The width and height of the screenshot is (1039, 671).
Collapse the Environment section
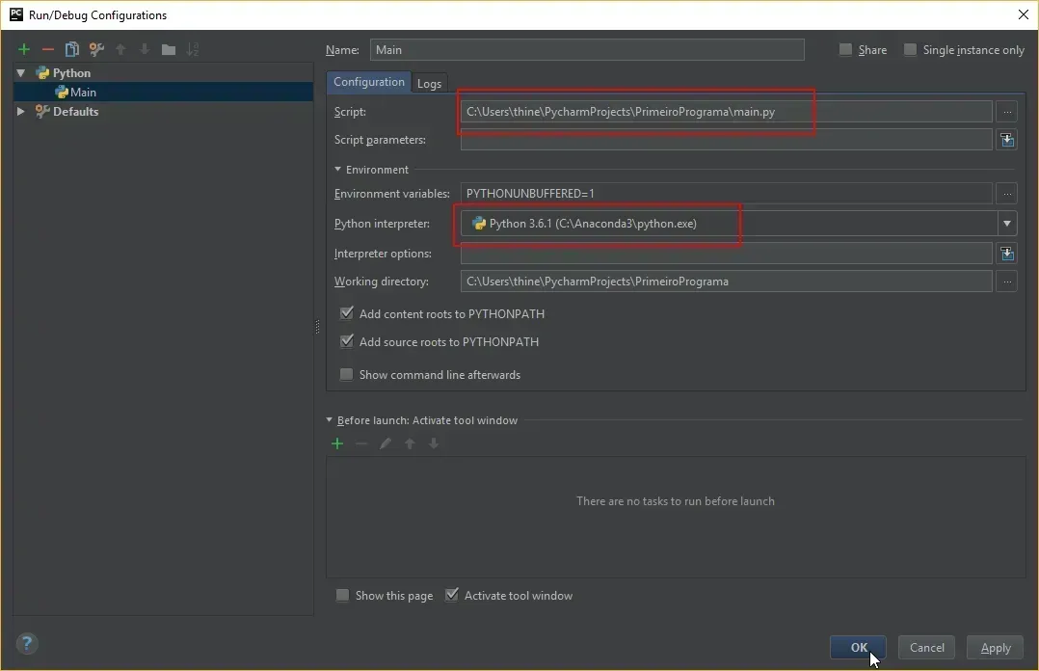point(338,169)
